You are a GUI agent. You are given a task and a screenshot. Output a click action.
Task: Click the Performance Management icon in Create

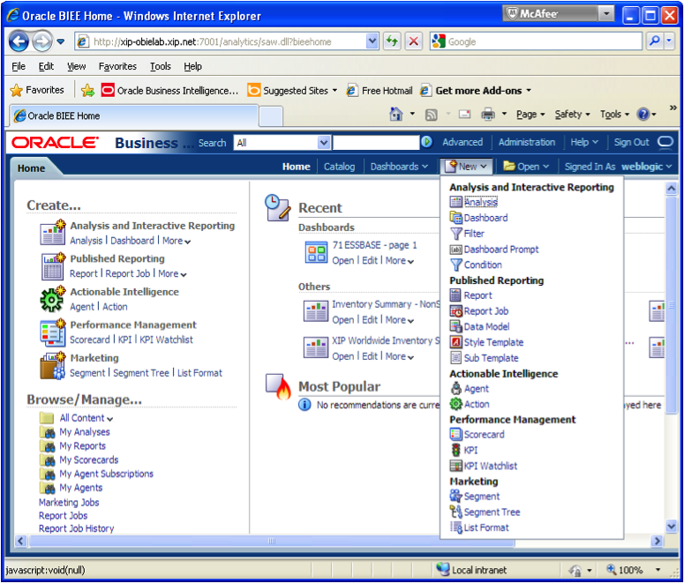point(52,332)
